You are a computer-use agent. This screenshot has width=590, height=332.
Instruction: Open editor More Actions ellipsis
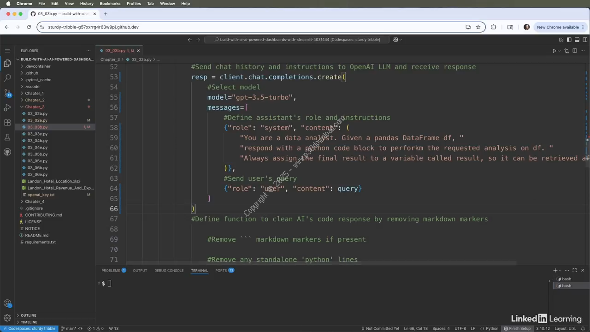click(583, 51)
